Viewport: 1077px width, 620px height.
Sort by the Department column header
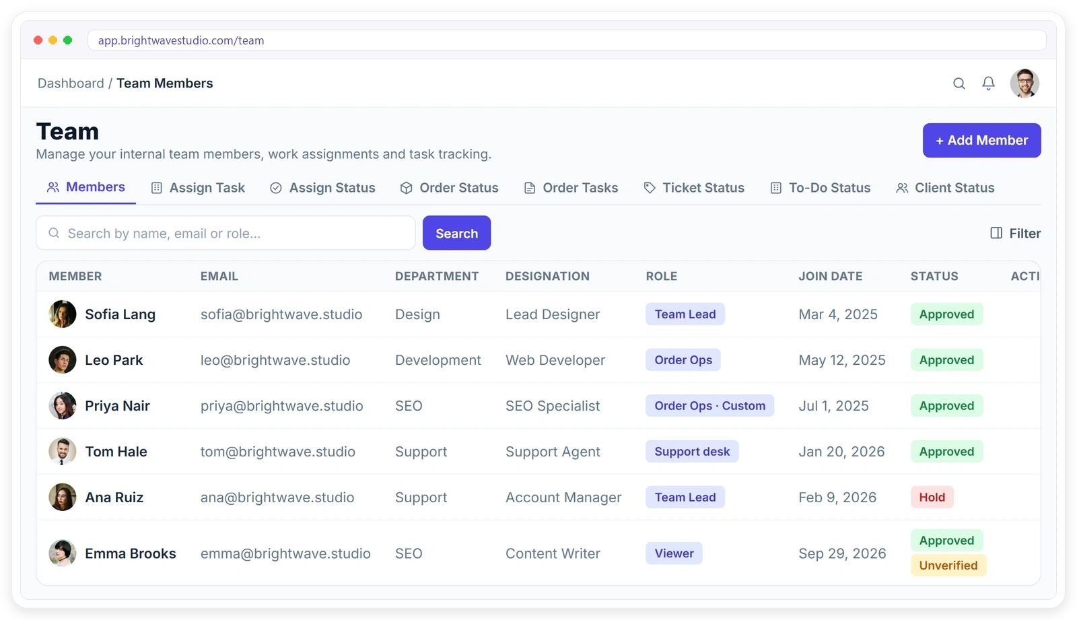(x=437, y=276)
